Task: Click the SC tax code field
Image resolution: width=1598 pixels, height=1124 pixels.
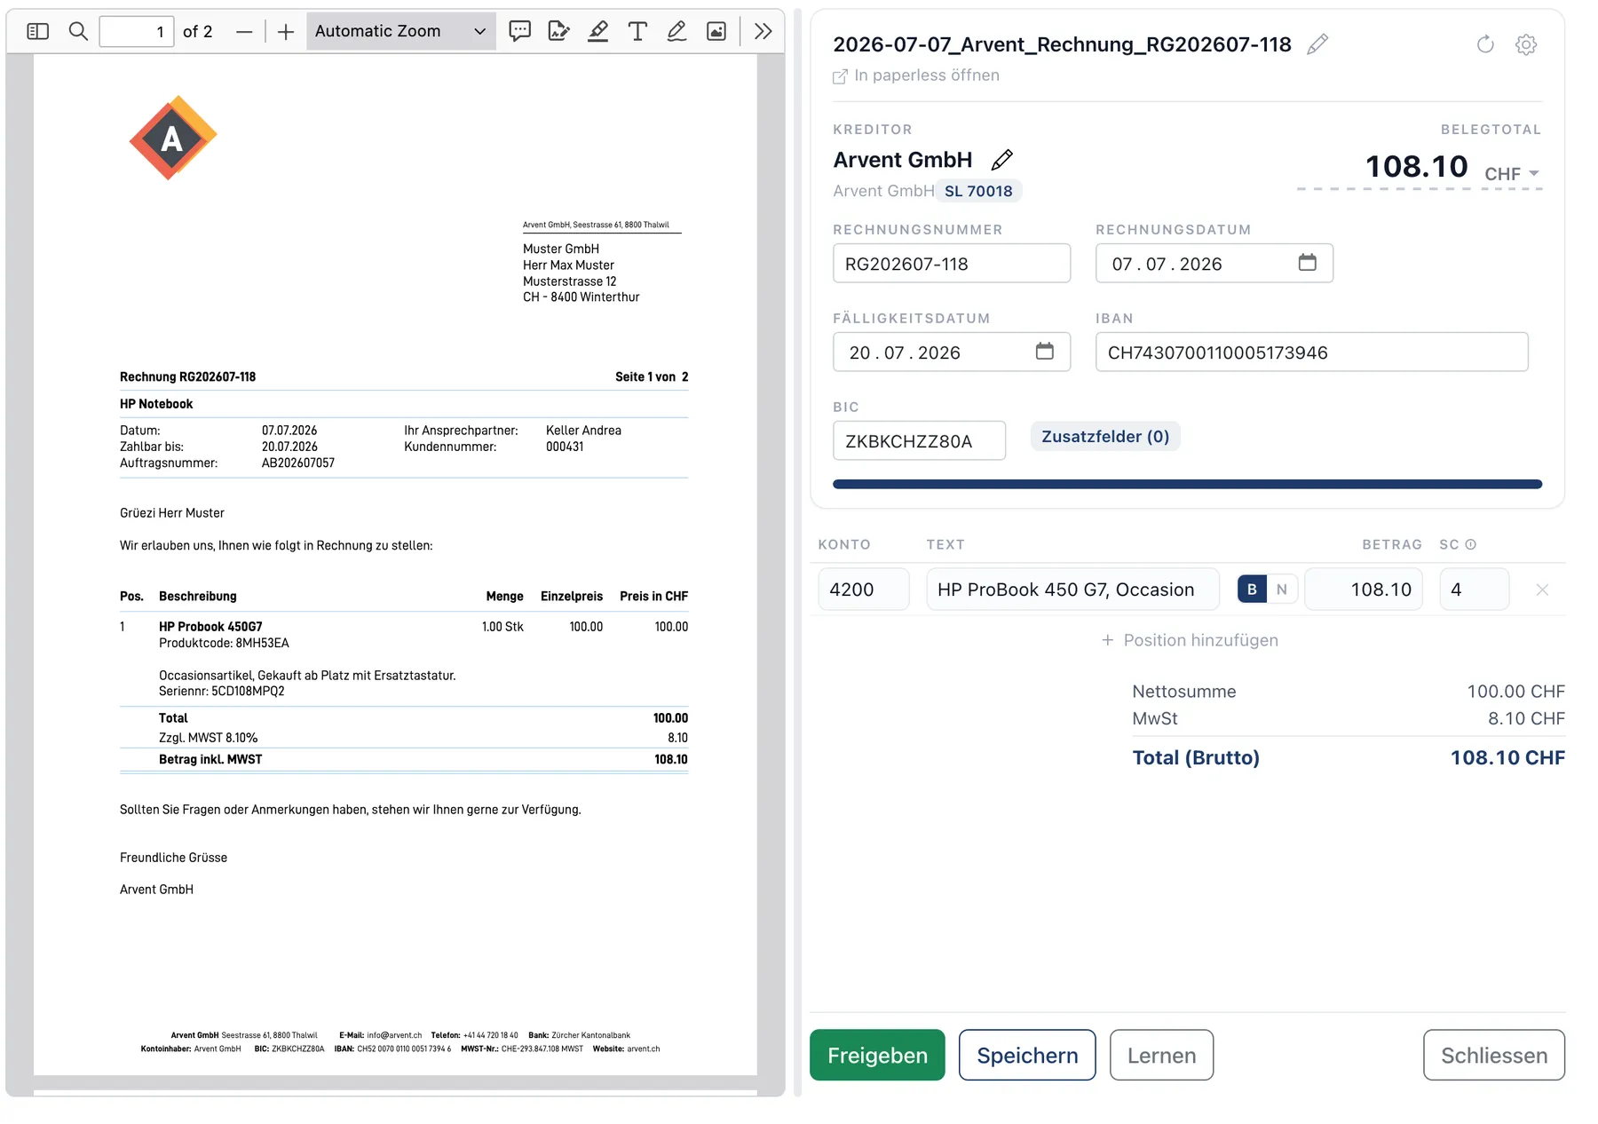Action: 1474,590
